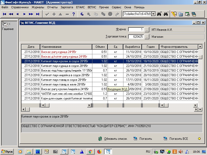
Task: Jump to first record with toolbar arrow
Action: [5, 14]
